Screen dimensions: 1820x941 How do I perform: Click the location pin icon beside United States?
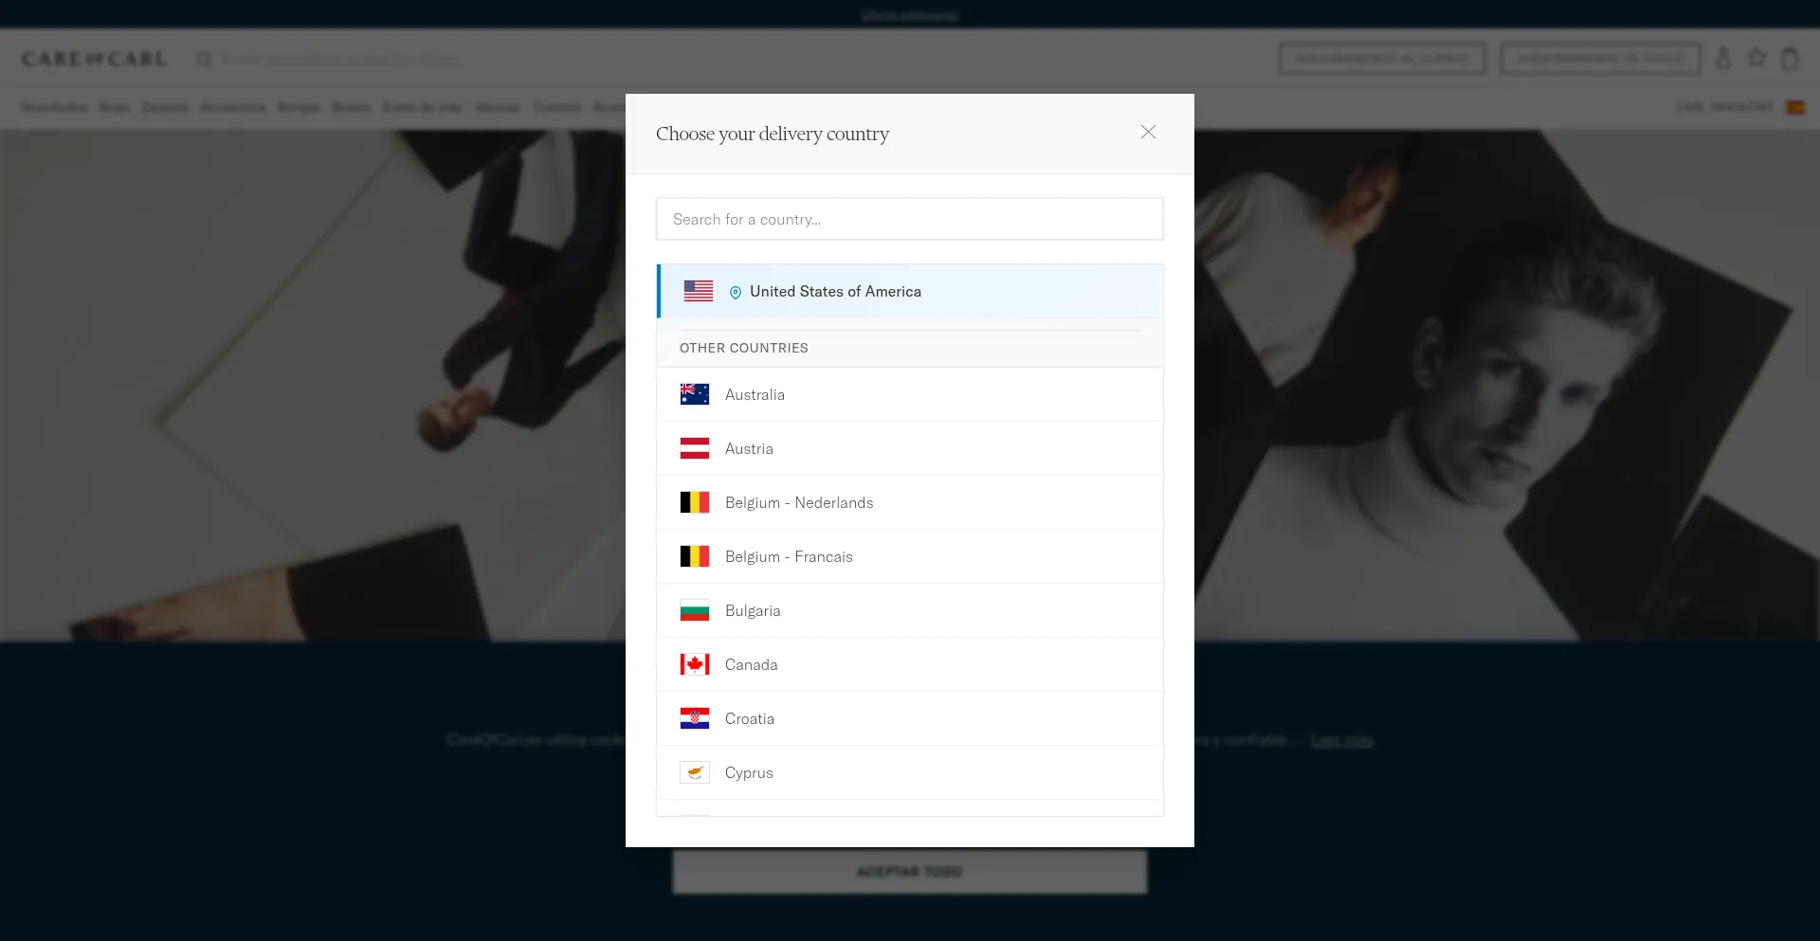pyautogui.click(x=736, y=293)
